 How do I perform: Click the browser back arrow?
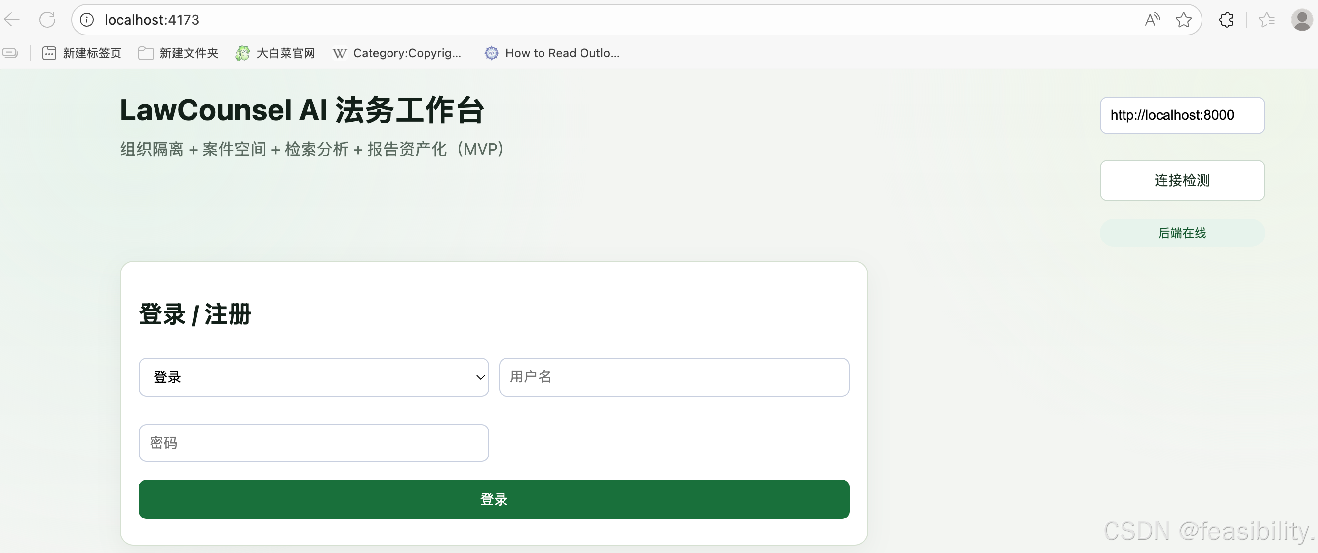coord(12,20)
